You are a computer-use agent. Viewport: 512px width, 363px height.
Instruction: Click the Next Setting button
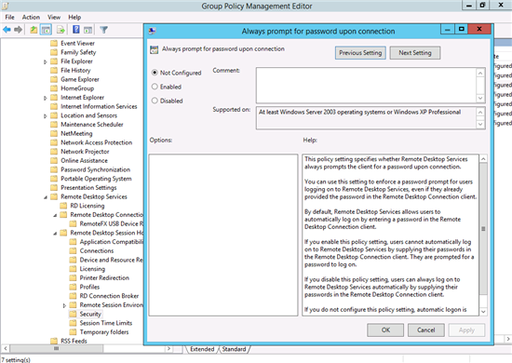tap(414, 53)
